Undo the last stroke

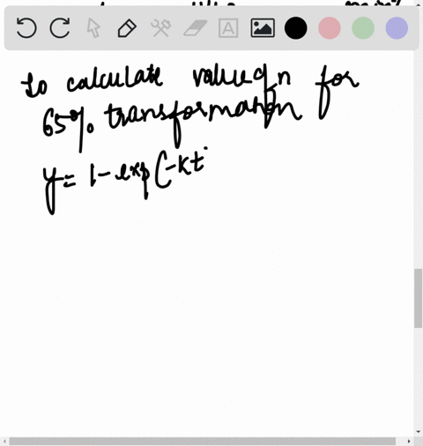[26, 28]
